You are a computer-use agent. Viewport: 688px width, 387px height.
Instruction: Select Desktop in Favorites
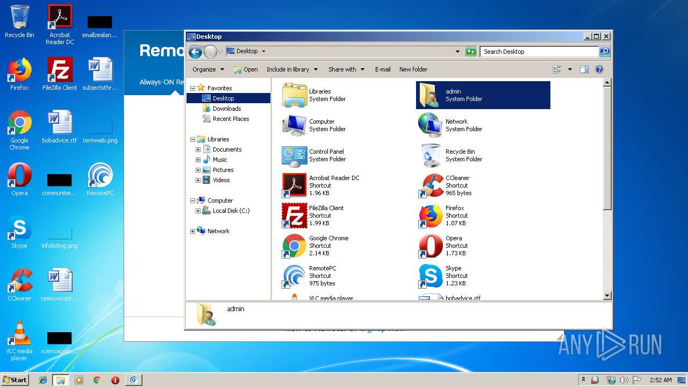click(x=228, y=98)
